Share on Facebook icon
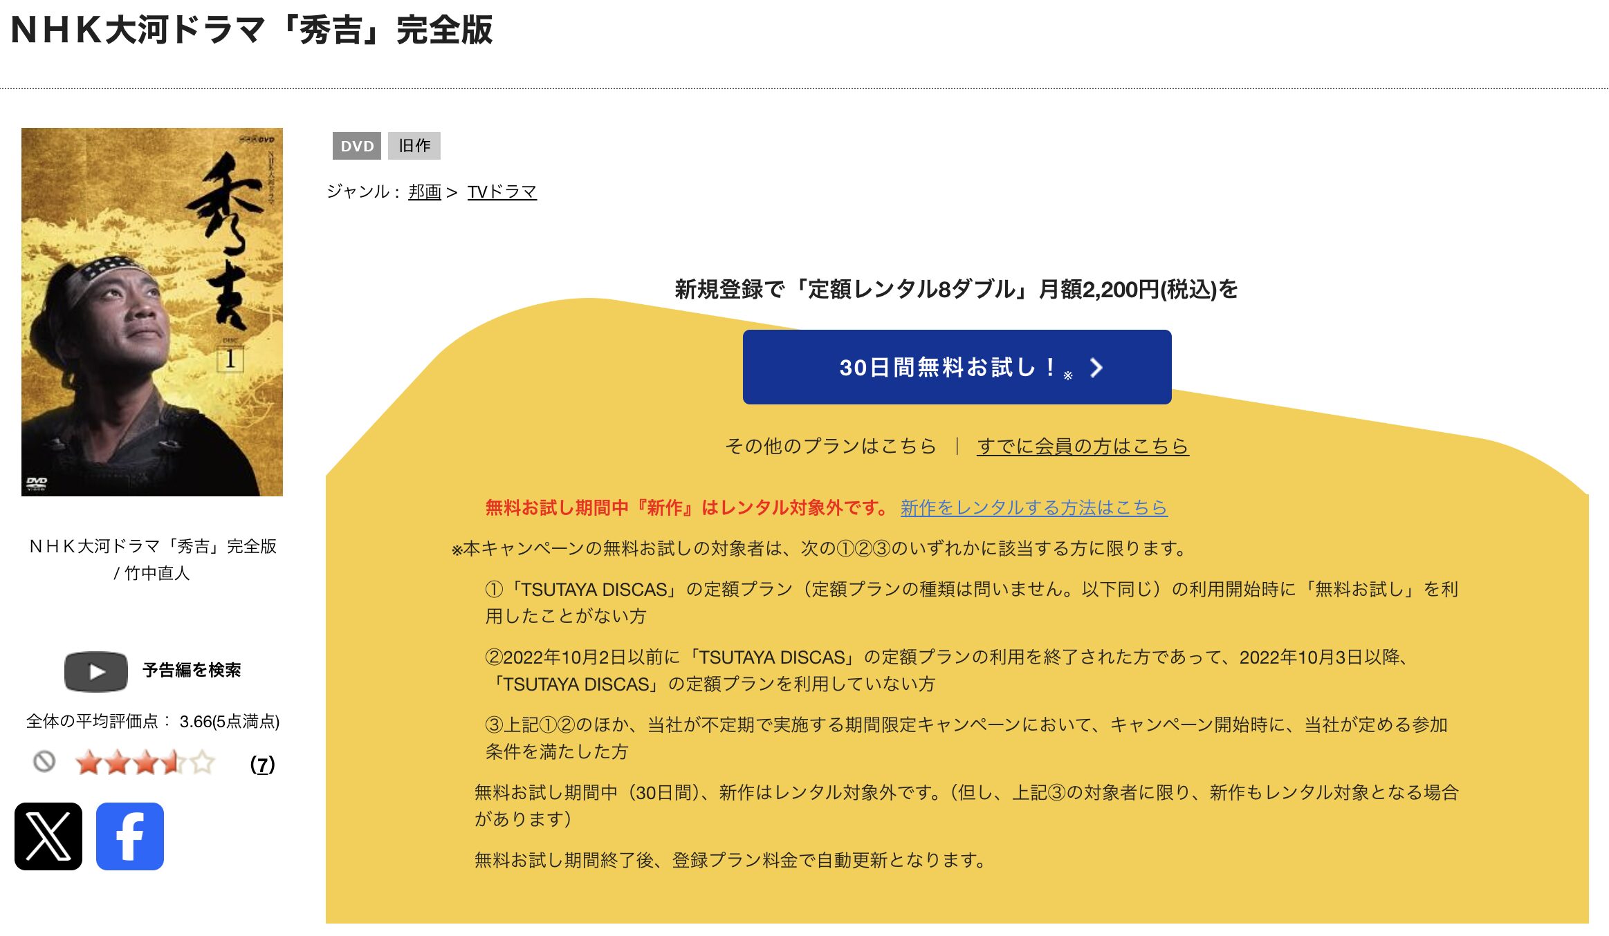 coord(130,836)
